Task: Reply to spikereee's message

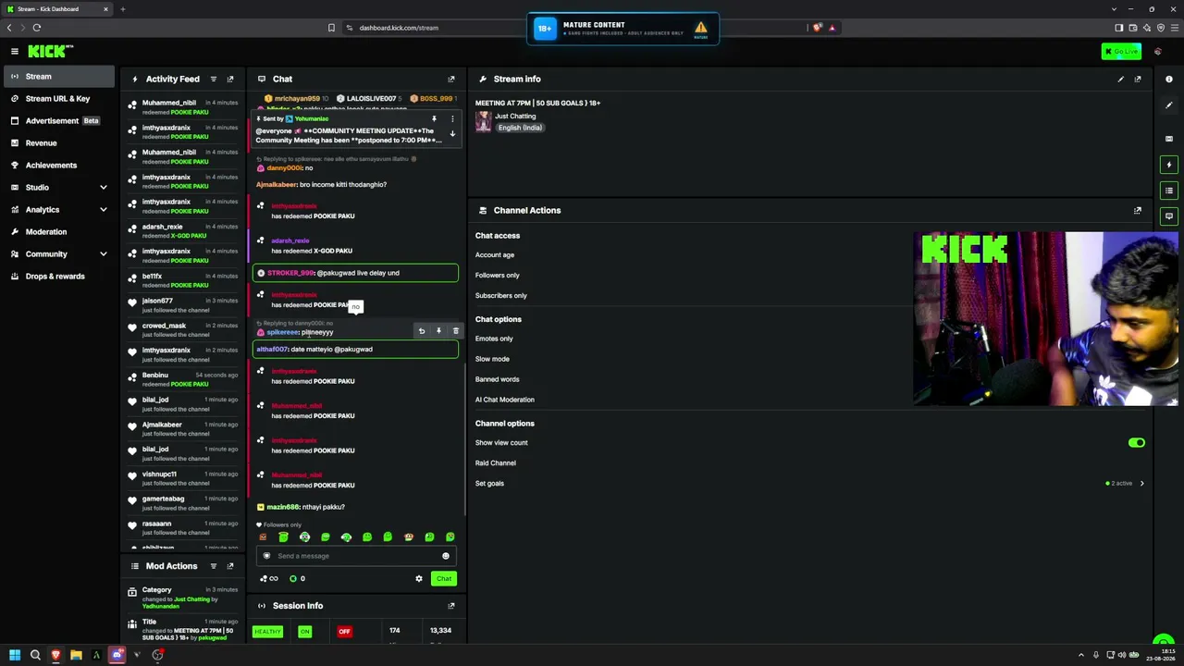Action: point(422,331)
